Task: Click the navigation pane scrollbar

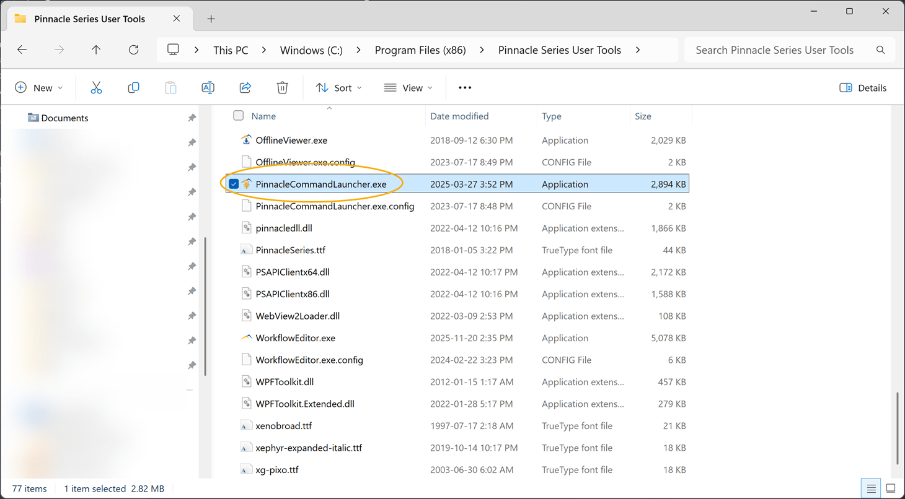Action: pyautogui.click(x=205, y=307)
